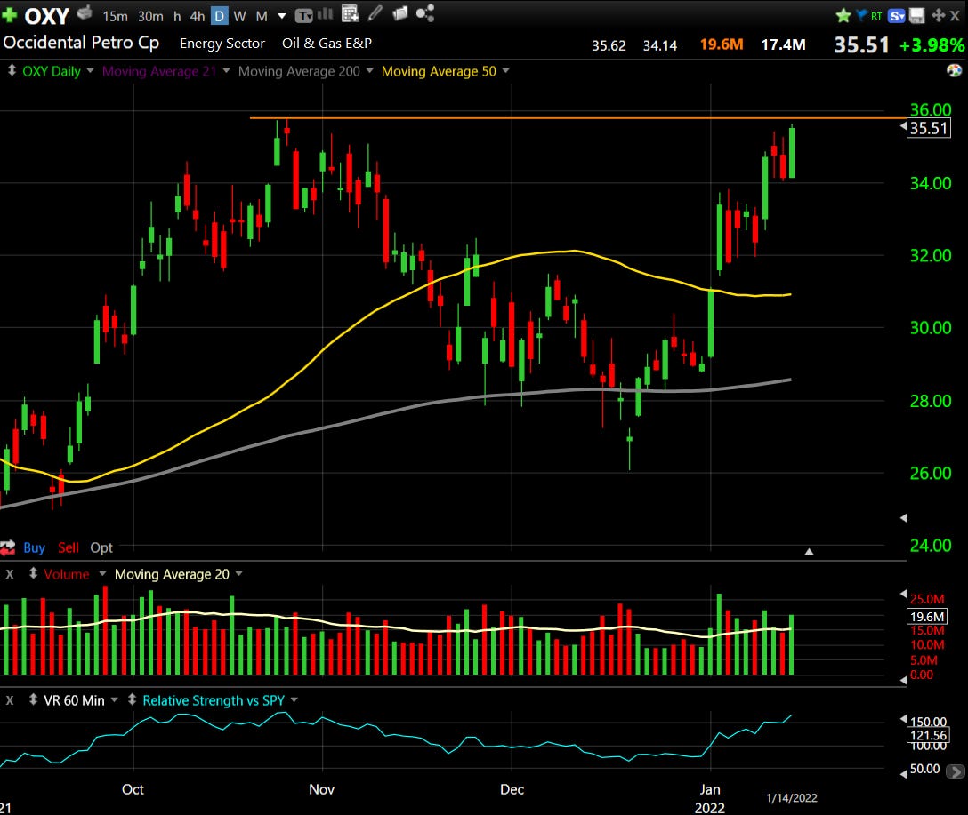Screen dimensions: 968x815
Task: Click the swap arrows icon beside Buy
Action: tap(7, 547)
